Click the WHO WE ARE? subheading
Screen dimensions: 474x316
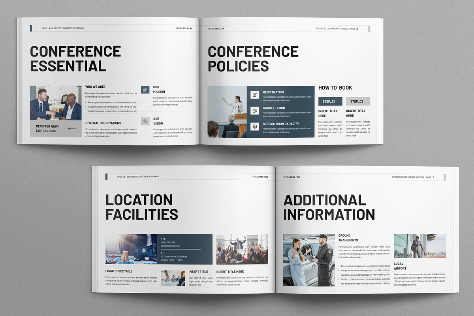tap(96, 87)
